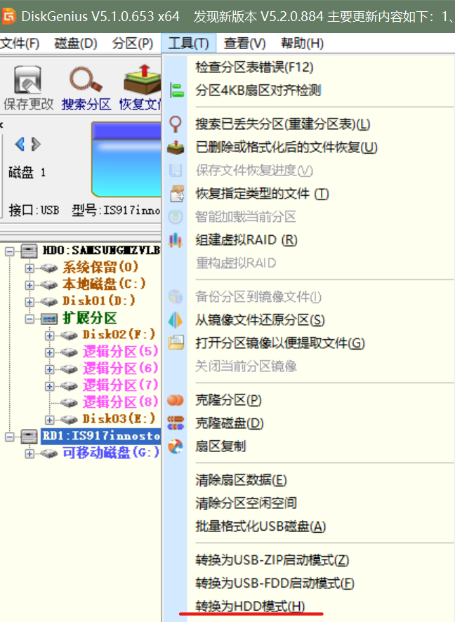Collapse the RD1 IS917innostor disk node
The image size is (455, 622).
click(x=10, y=437)
